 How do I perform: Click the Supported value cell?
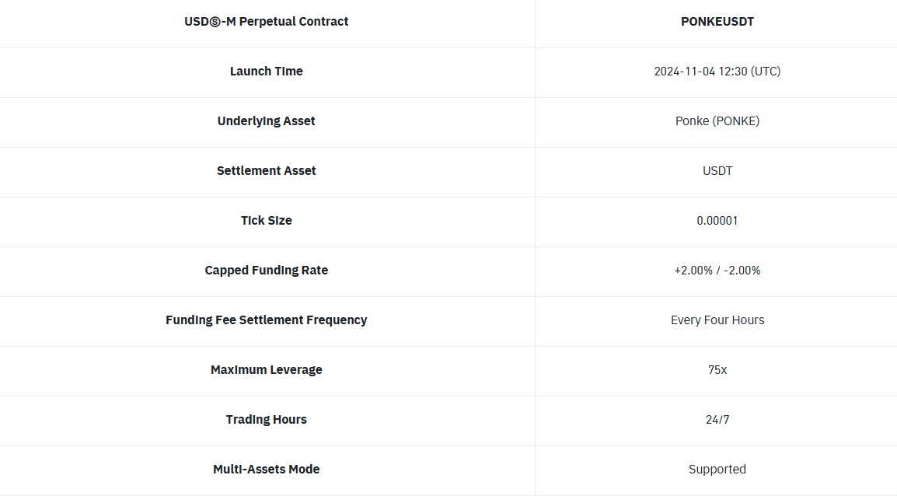coord(717,470)
